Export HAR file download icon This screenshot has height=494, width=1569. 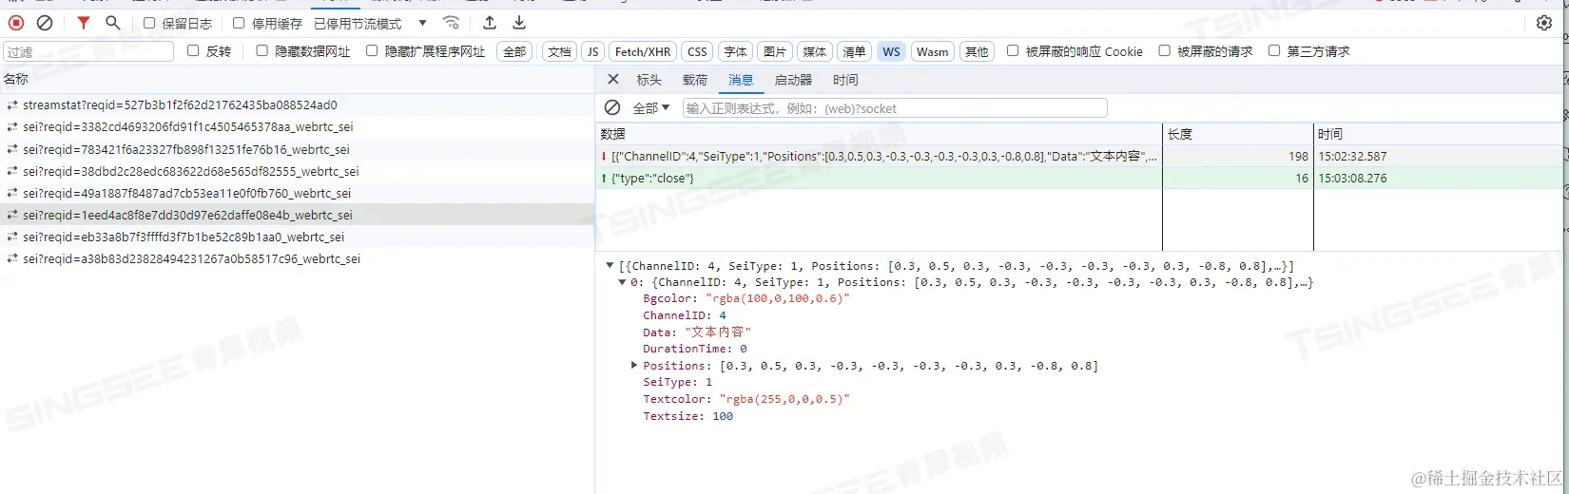point(519,23)
